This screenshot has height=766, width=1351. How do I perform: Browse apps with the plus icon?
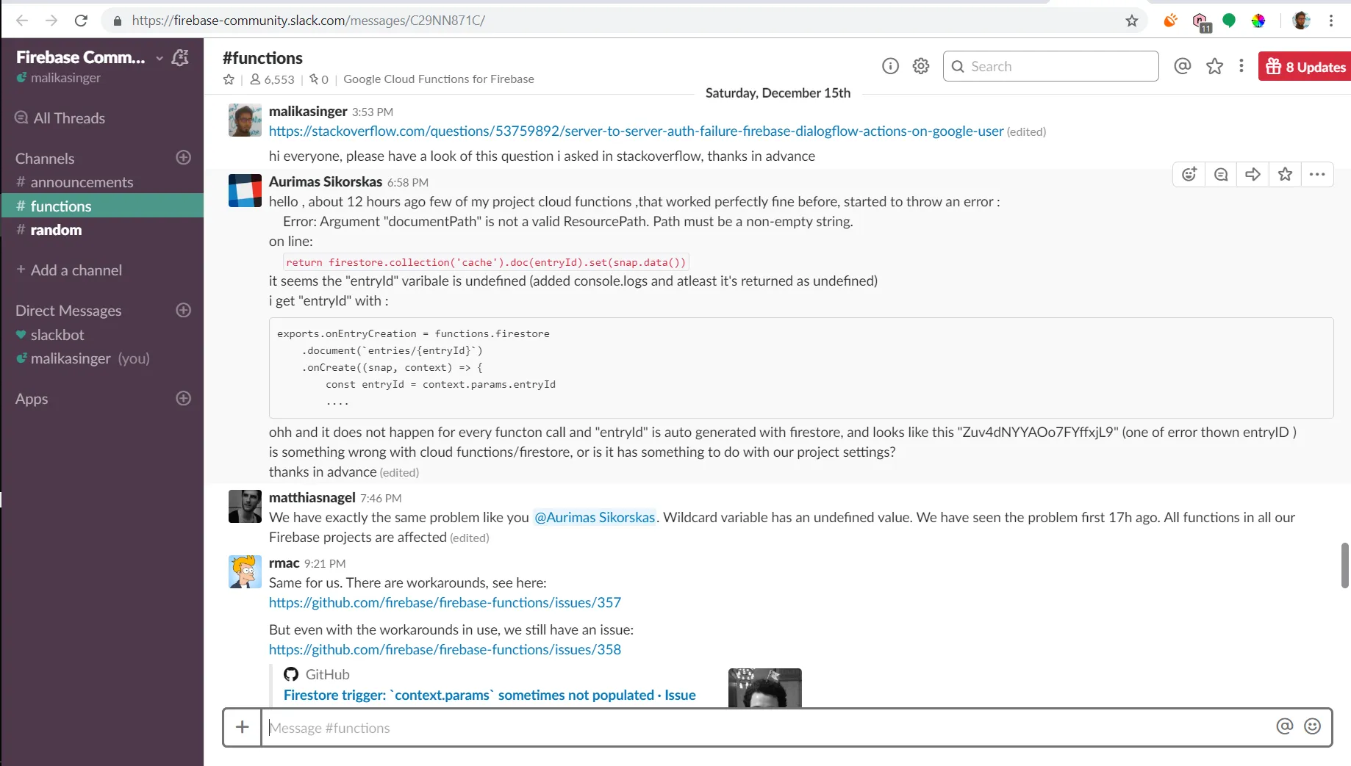184,398
